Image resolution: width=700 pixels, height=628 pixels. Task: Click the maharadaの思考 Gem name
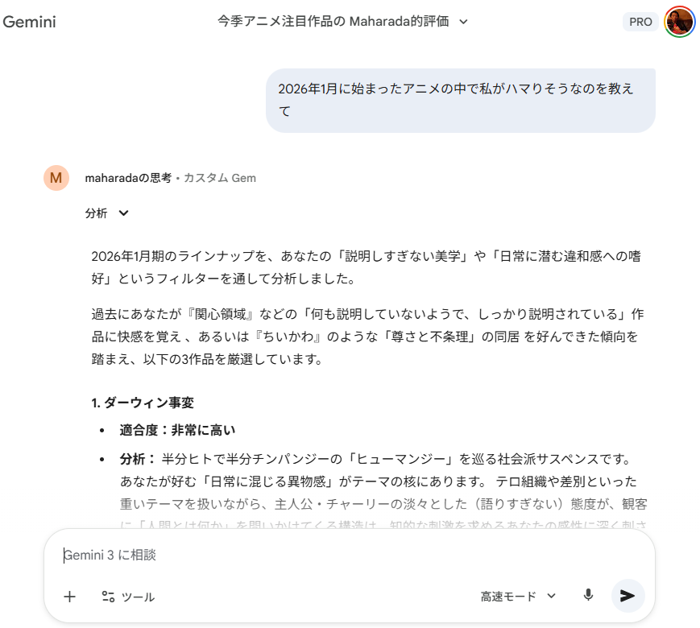click(x=128, y=178)
